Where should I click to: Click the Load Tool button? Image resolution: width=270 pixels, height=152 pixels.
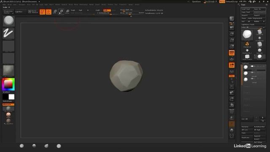(x=247, y=9)
